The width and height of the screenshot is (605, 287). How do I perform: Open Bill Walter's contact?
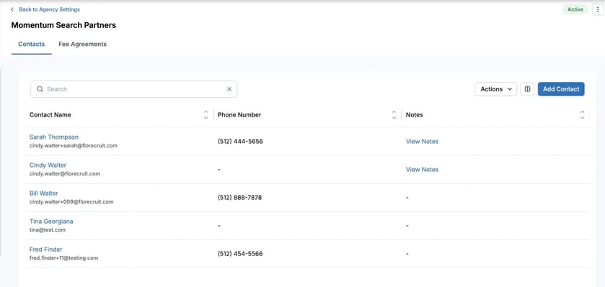(43, 193)
